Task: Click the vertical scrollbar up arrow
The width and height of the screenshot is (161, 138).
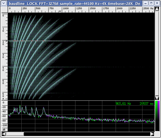Action: (x=157, y=9)
